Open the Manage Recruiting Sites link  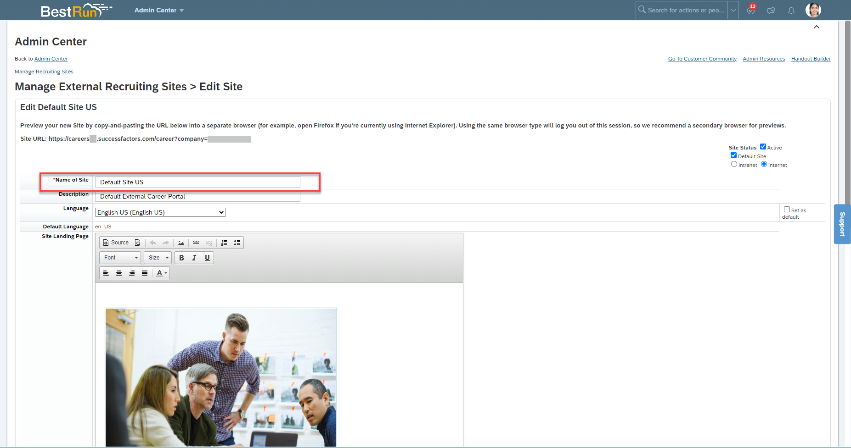[44, 72]
